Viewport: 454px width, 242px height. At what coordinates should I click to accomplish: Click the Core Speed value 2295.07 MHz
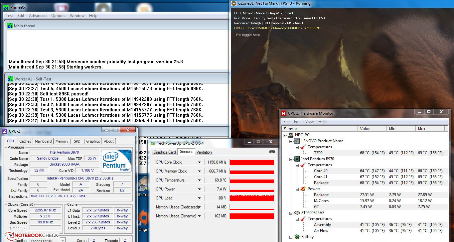pyautogui.click(x=46, y=210)
